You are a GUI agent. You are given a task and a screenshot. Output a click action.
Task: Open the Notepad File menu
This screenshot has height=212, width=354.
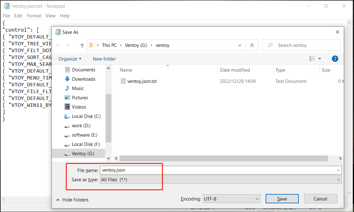pos(6,16)
